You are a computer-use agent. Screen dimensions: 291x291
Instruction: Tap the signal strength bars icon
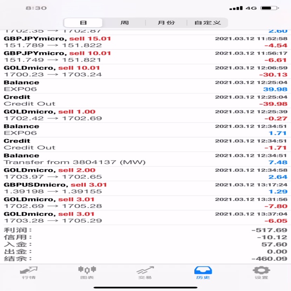236,8
